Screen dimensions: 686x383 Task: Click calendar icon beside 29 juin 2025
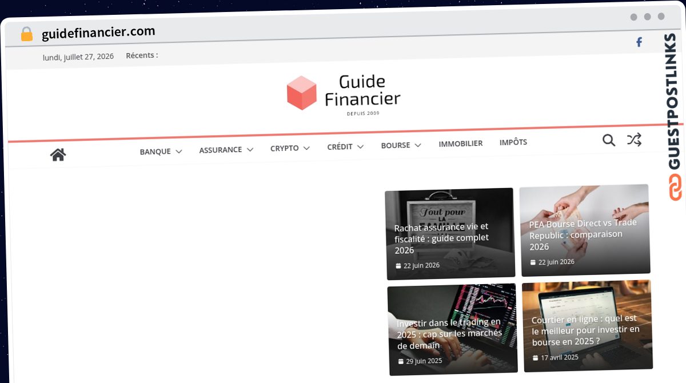(x=401, y=362)
